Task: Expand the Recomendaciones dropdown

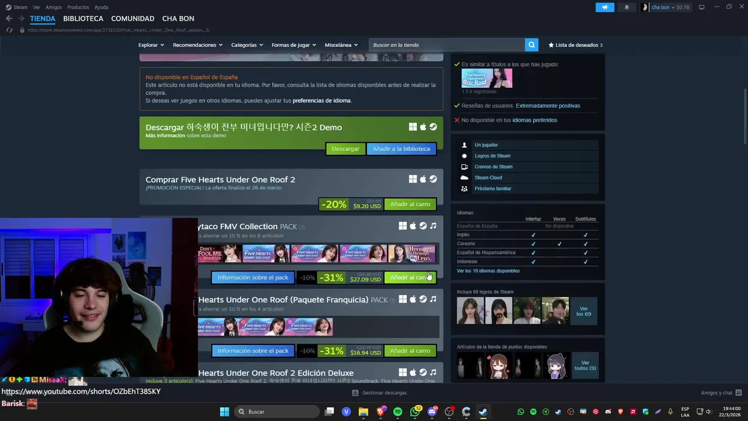Action: tap(198, 45)
